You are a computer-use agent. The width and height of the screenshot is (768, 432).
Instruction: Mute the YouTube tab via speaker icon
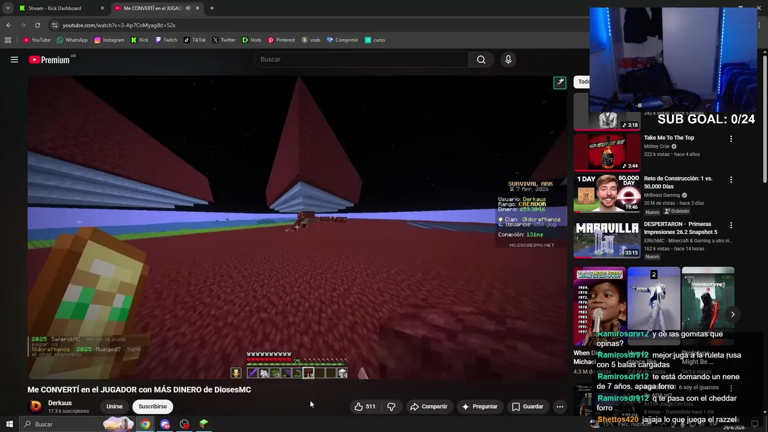pyautogui.click(x=188, y=8)
